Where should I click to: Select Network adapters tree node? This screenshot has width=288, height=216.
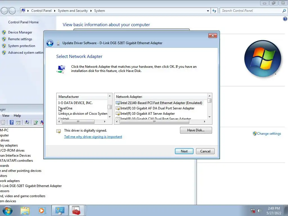10,181
